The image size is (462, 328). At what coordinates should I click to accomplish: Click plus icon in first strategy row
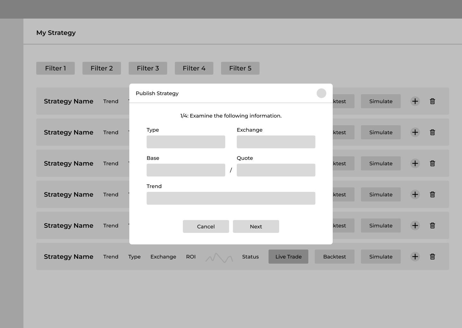point(415,101)
